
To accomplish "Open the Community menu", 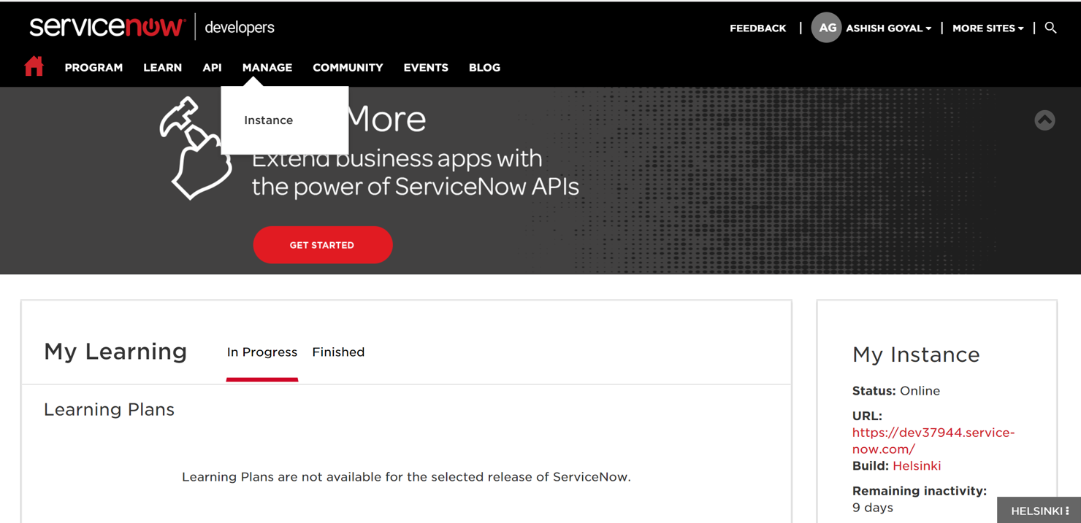I will click(x=348, y=67).
